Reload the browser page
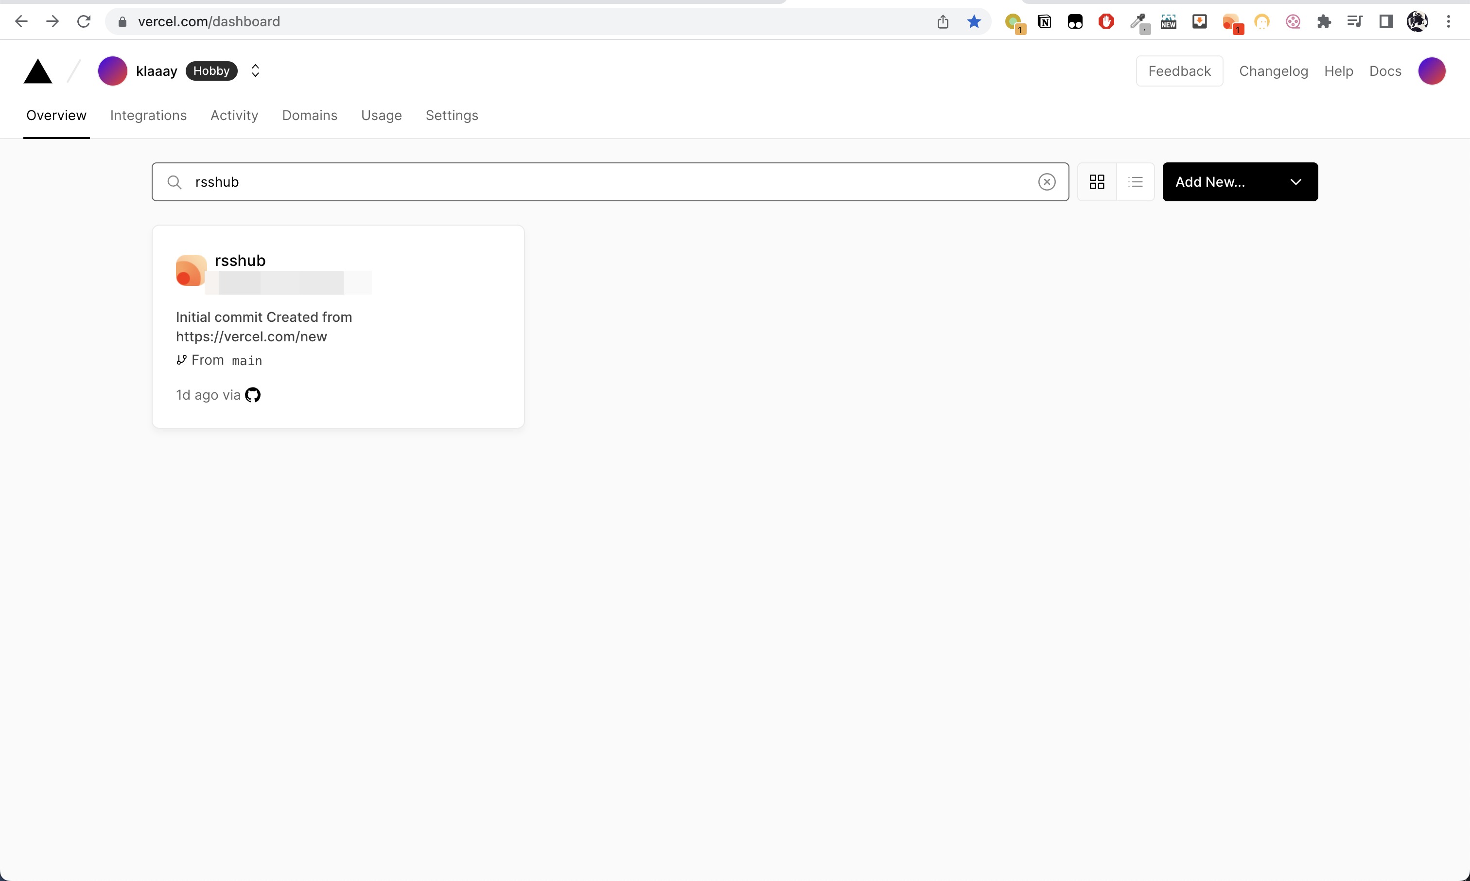Screen dimensions: 1470x881 [84, 22]
